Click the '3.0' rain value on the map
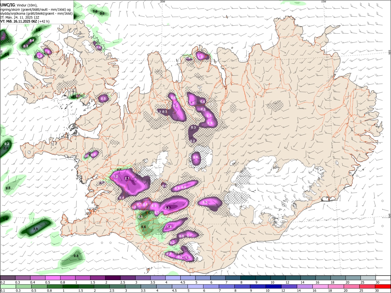The image size is (391, 293). (5, 148)
